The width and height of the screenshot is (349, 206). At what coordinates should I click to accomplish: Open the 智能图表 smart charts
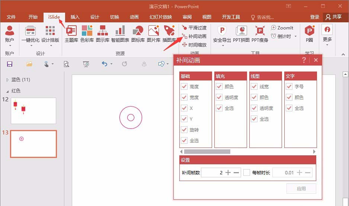120,34
